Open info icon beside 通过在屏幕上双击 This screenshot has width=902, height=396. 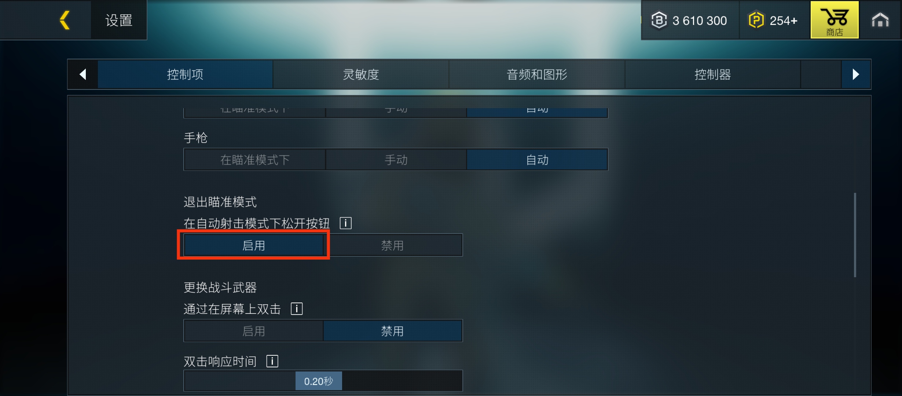(x=297, y=309)
